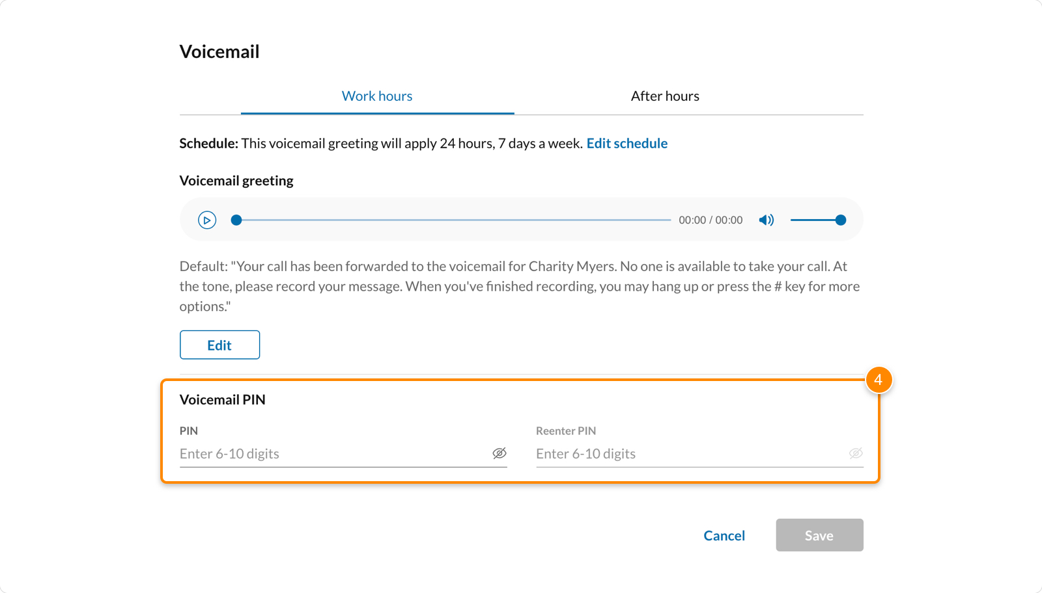The image size is (1042, 593).
Task: Click the playback progress bar
Action: [449, 220]
